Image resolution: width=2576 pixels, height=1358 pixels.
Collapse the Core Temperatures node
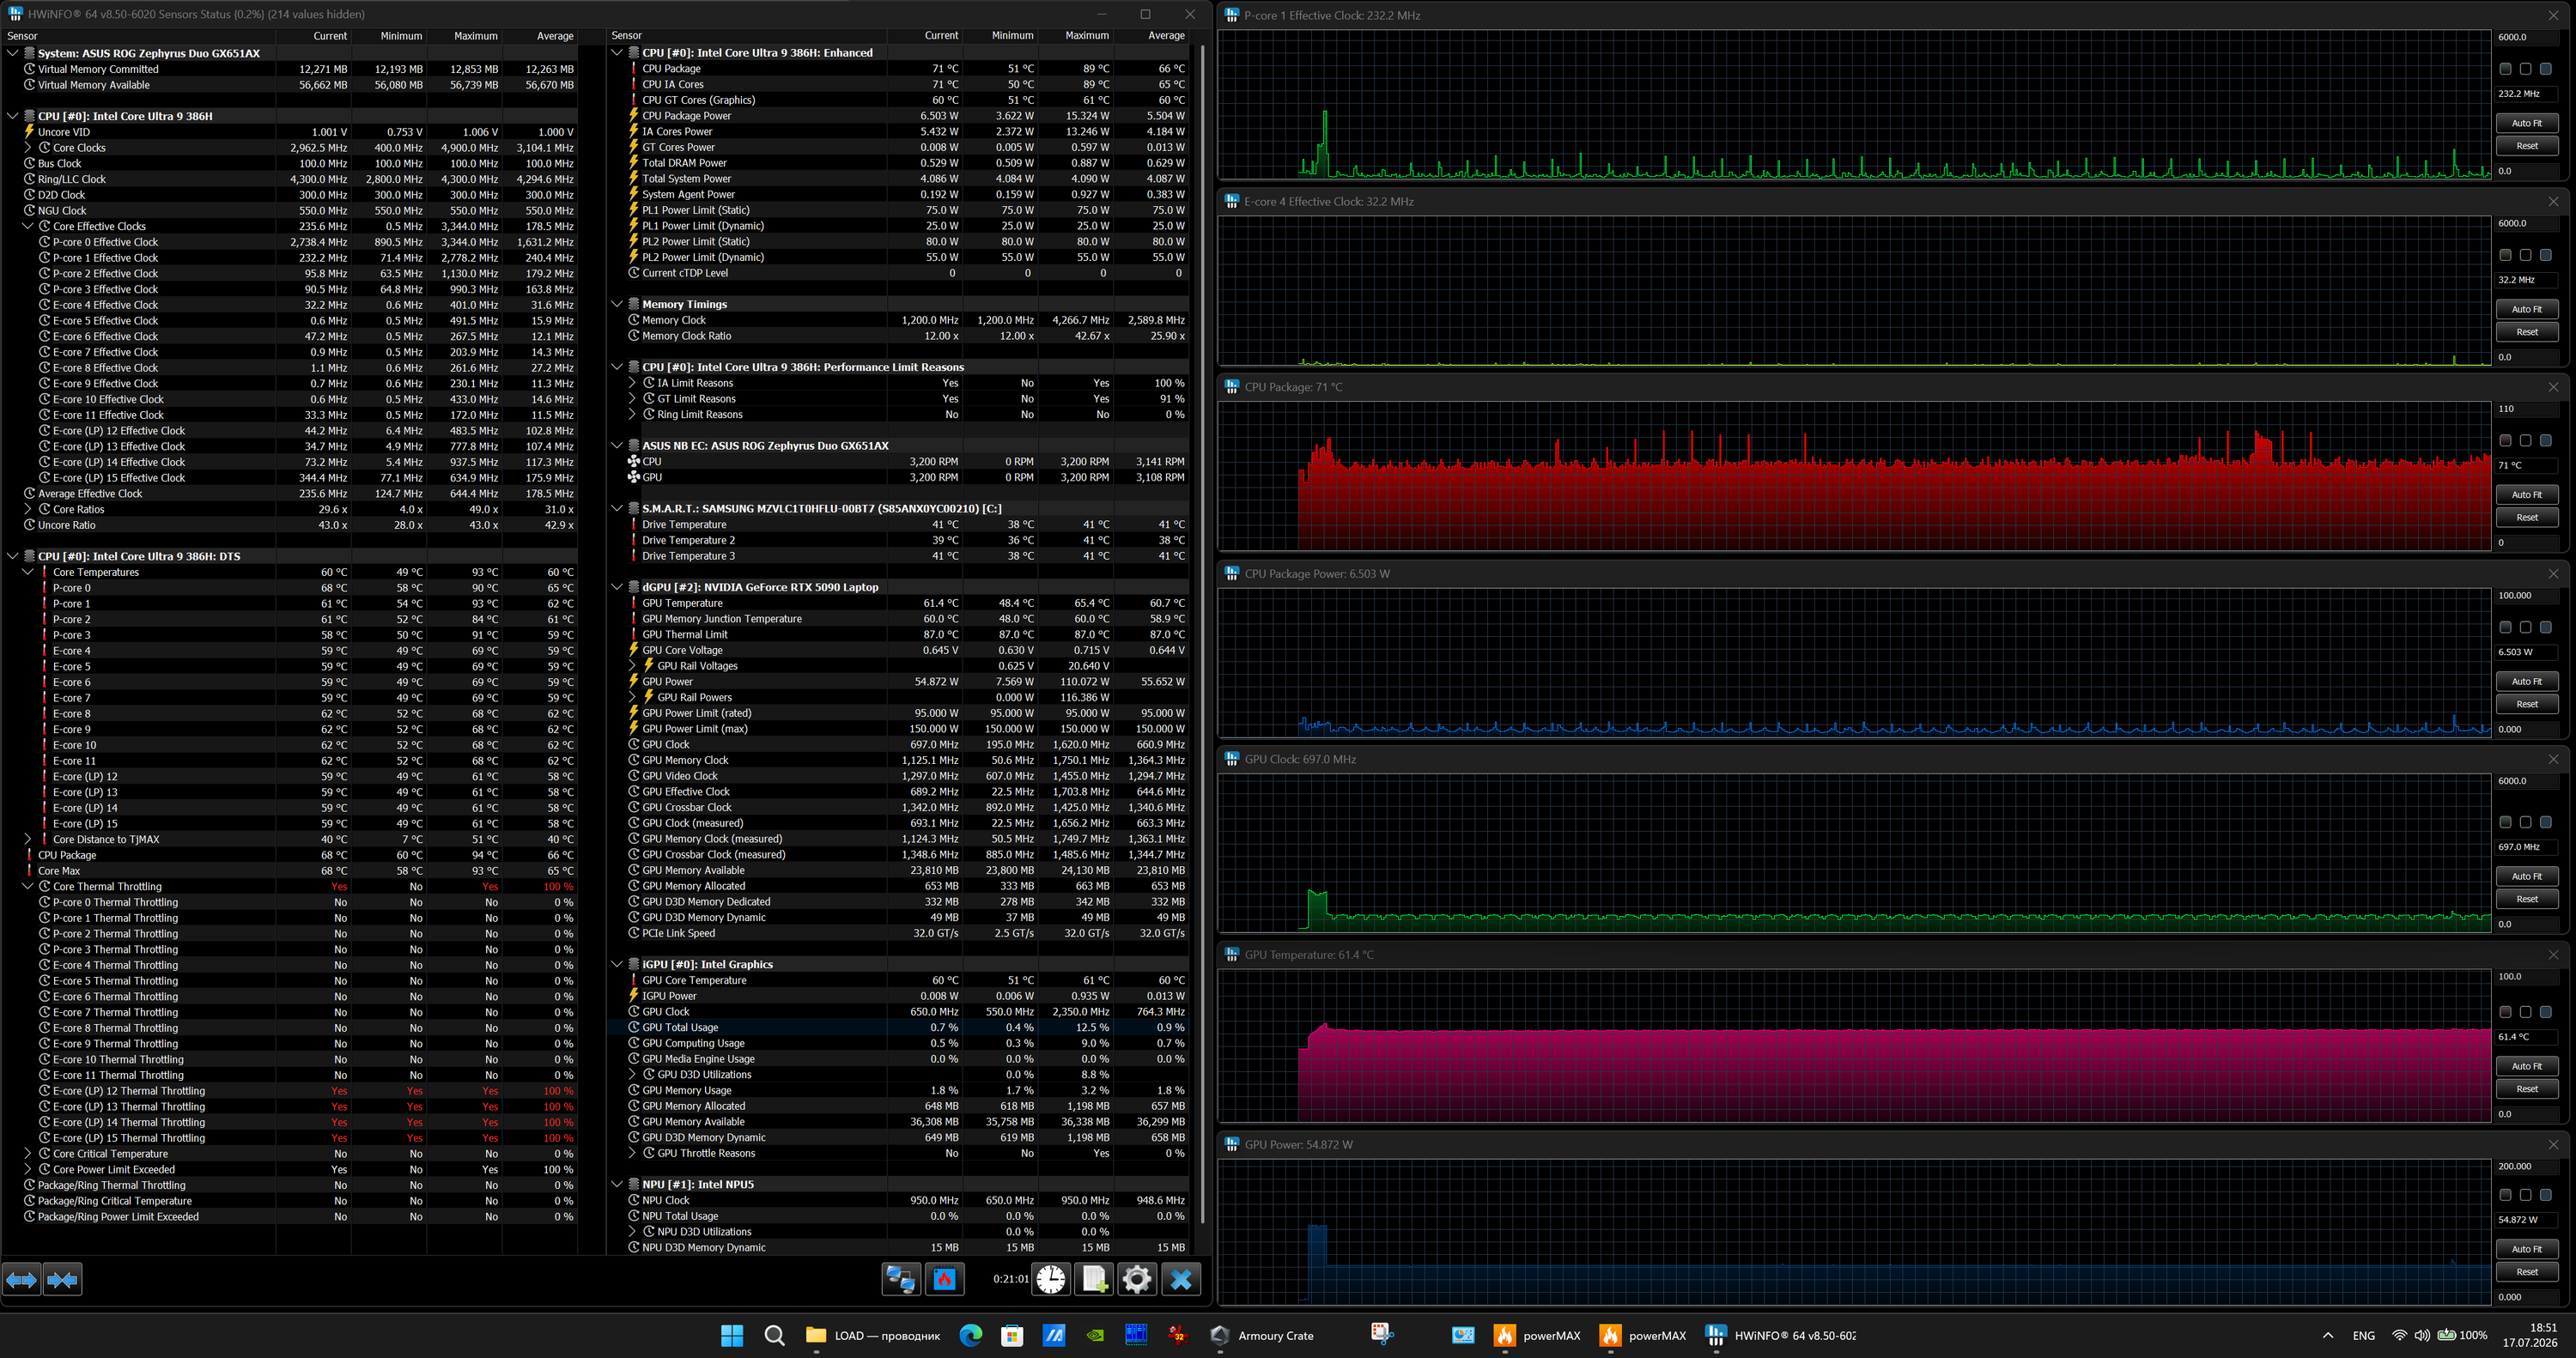coord(28,572)
